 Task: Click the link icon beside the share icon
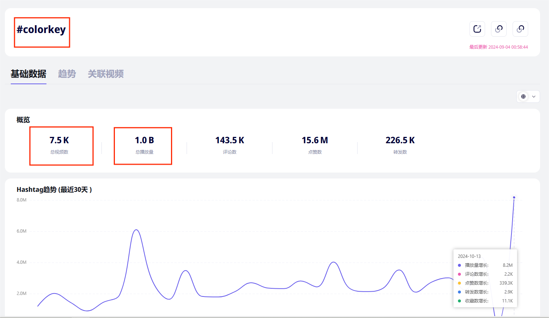click(x=499, y=29)
